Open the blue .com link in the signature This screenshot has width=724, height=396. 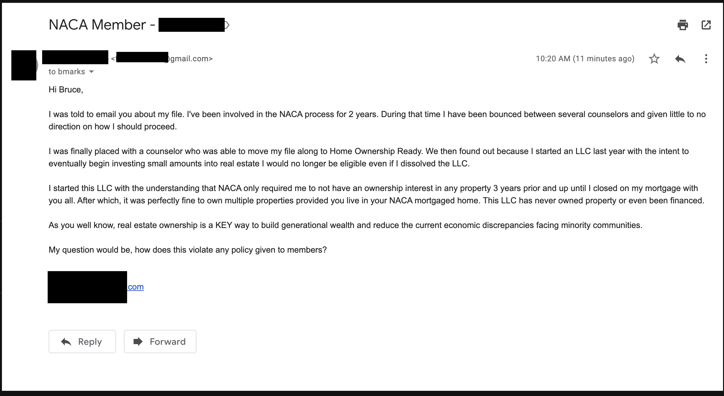pyautogui.click(x=136, y=287)
